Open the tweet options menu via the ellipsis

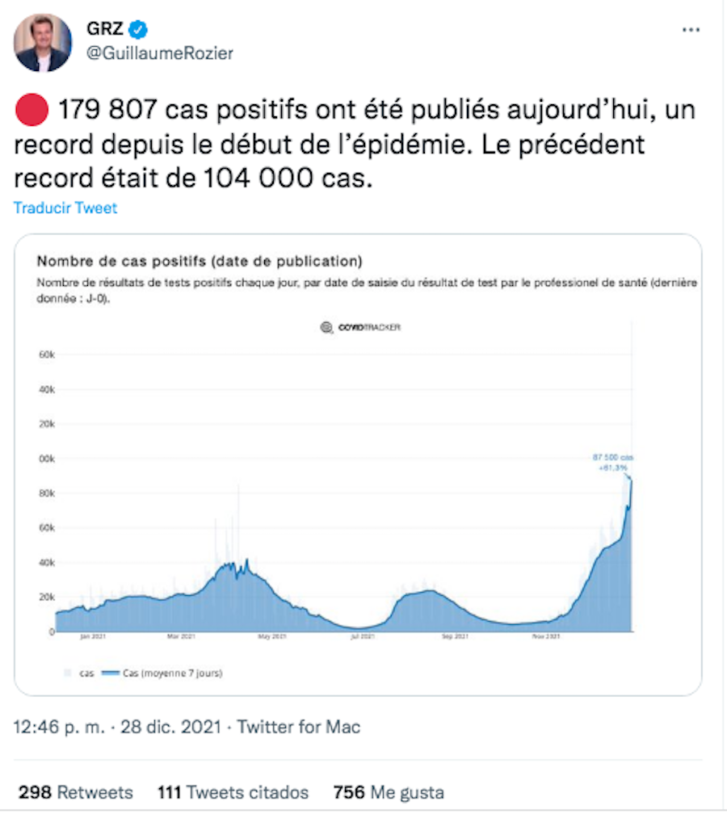[x=691, y=28]
